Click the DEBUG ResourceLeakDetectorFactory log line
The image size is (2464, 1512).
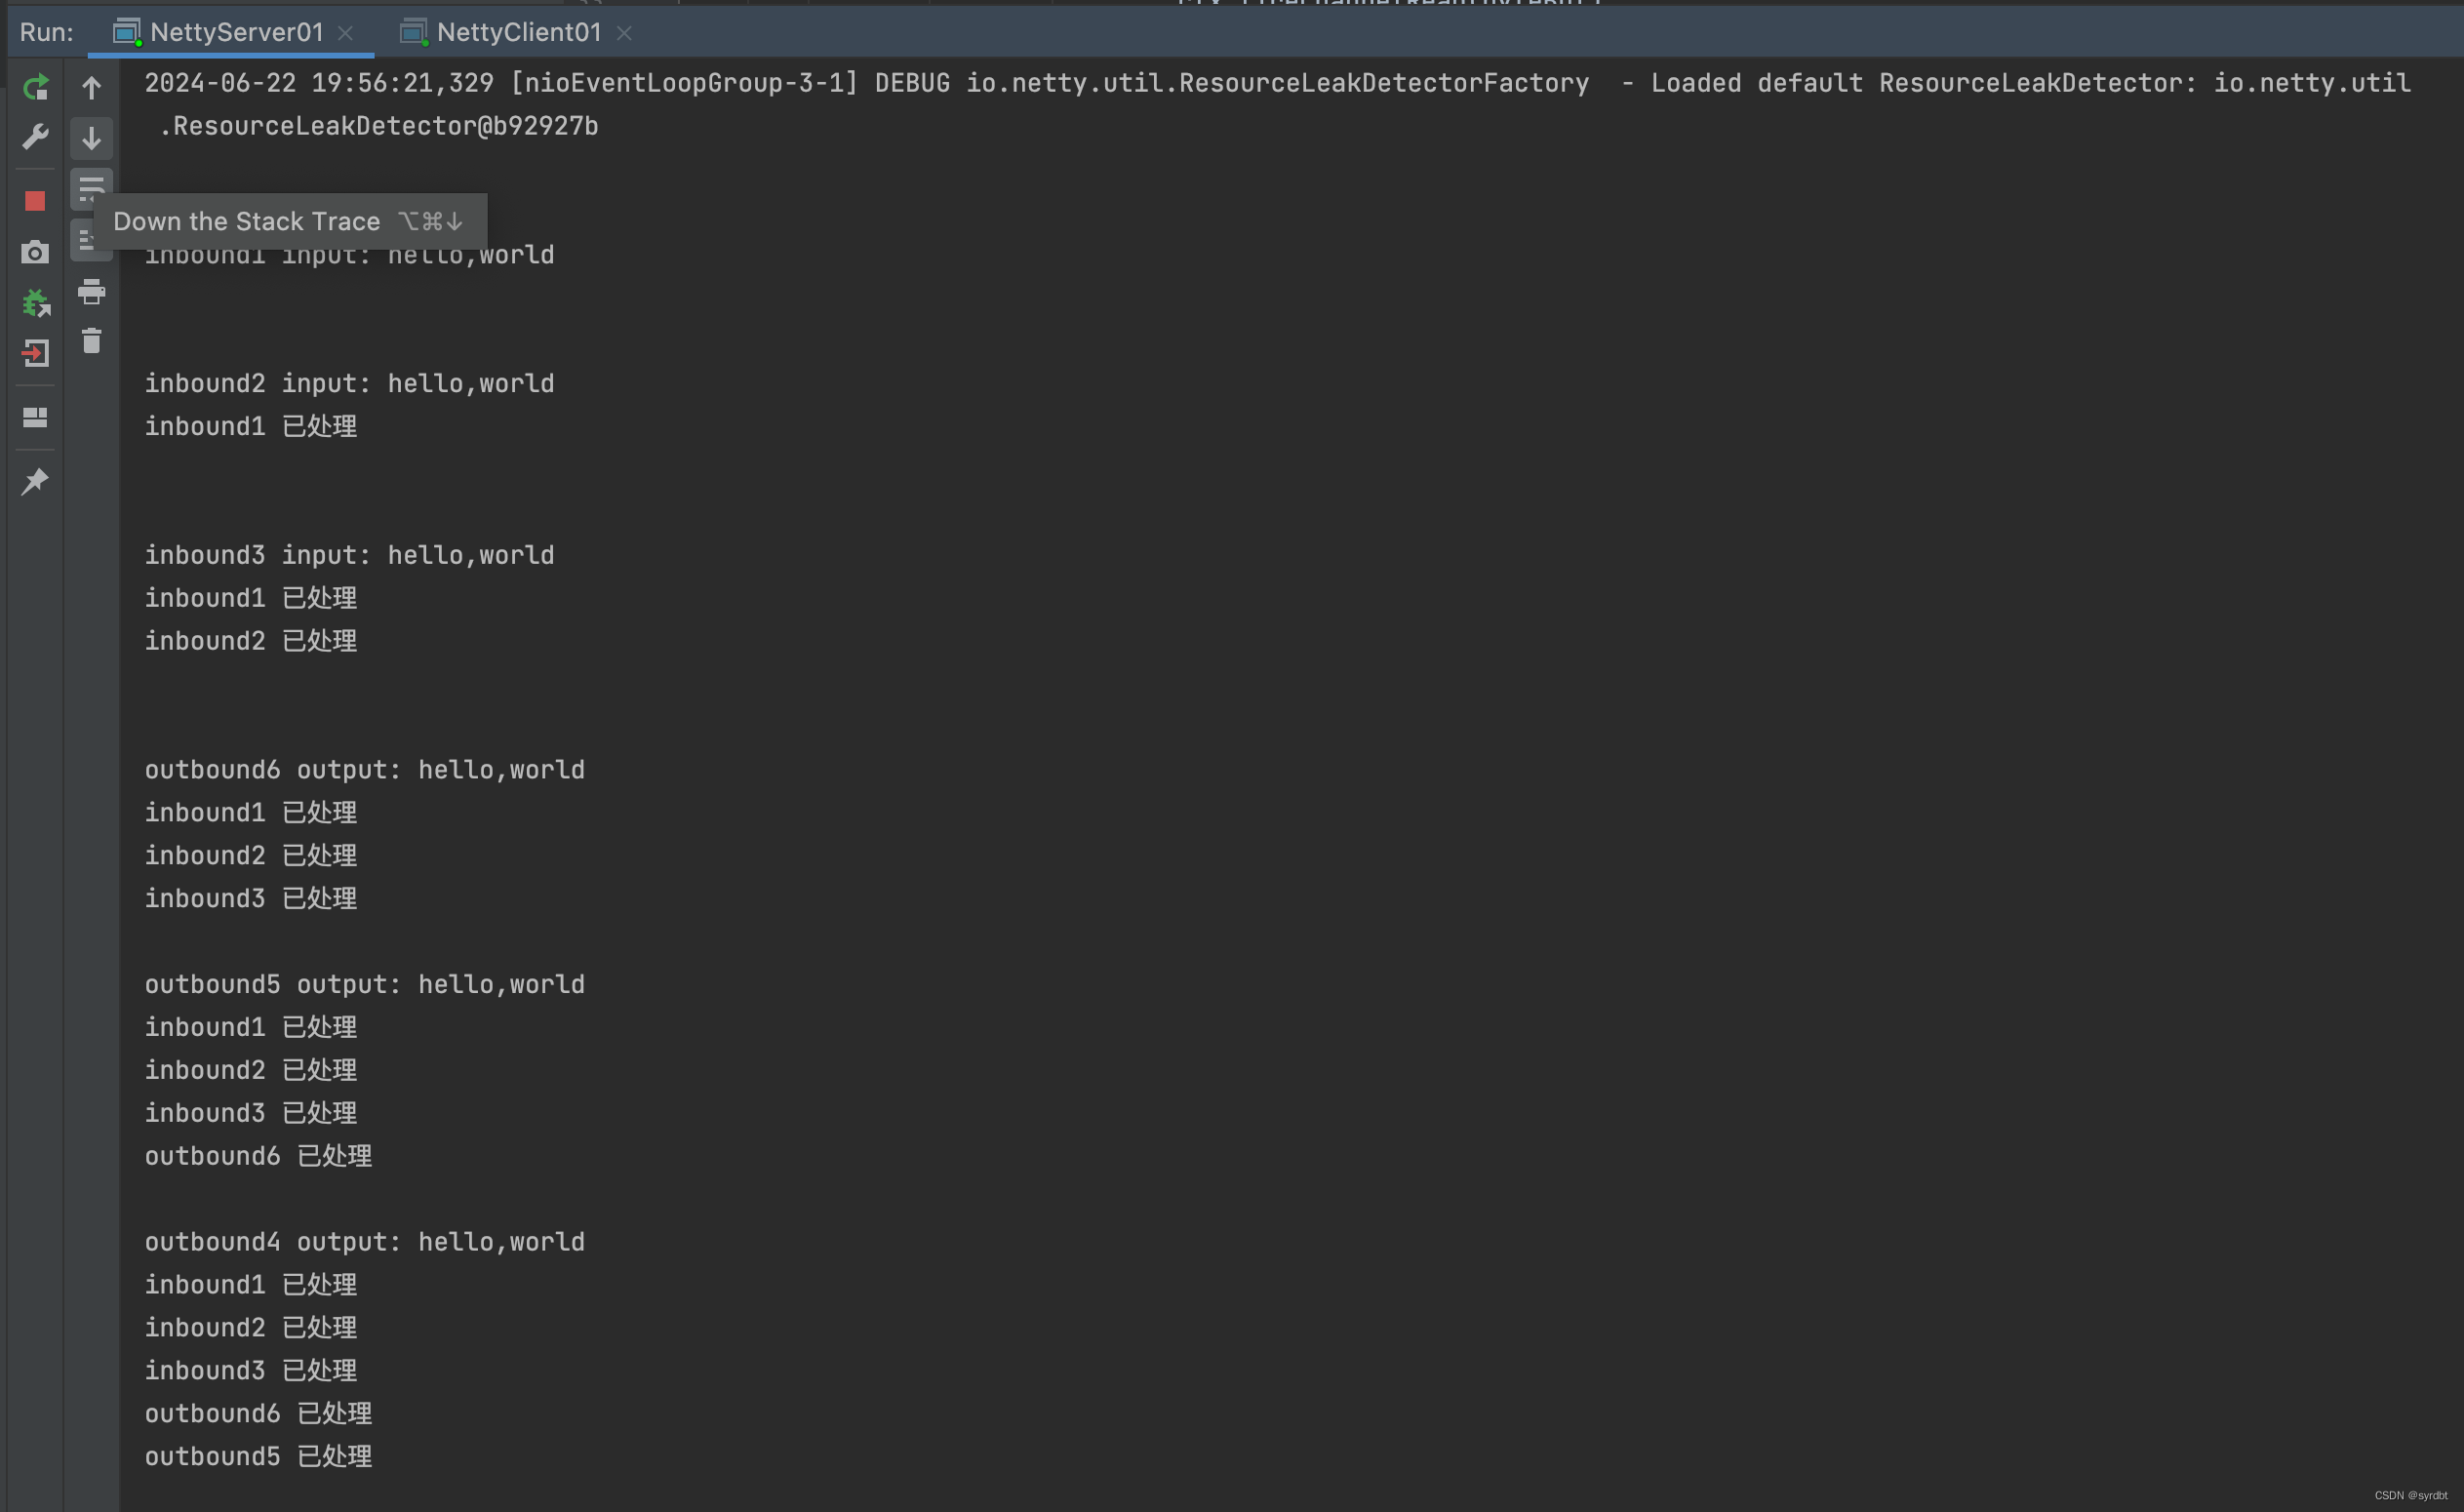pyautogui.click(x=1278, y=83)
